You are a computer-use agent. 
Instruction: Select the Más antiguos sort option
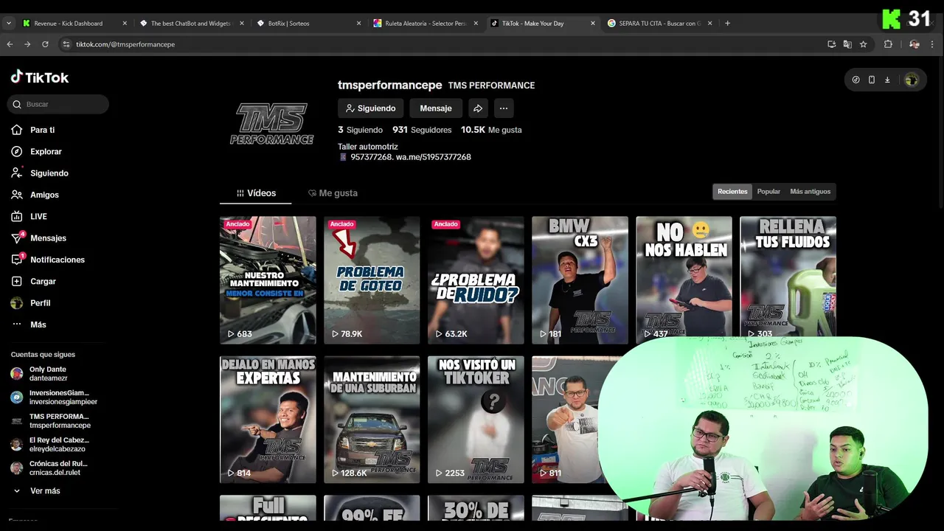[810, 192]
